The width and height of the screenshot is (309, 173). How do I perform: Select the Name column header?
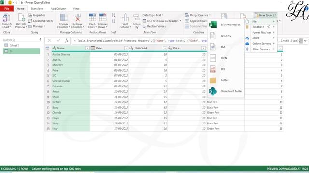point(70,48)
